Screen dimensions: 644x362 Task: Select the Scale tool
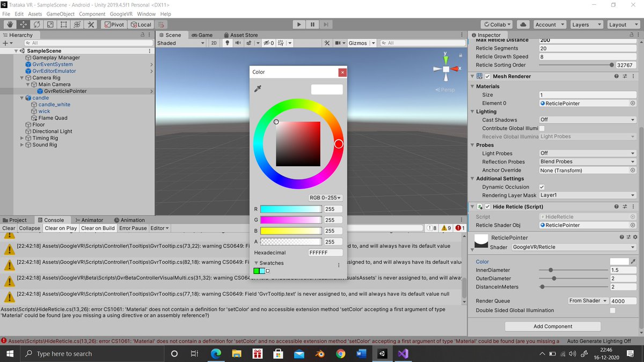(x=49, y=24)
